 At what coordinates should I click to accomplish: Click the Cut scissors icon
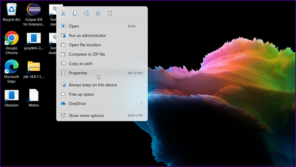[x=63, y=14]
